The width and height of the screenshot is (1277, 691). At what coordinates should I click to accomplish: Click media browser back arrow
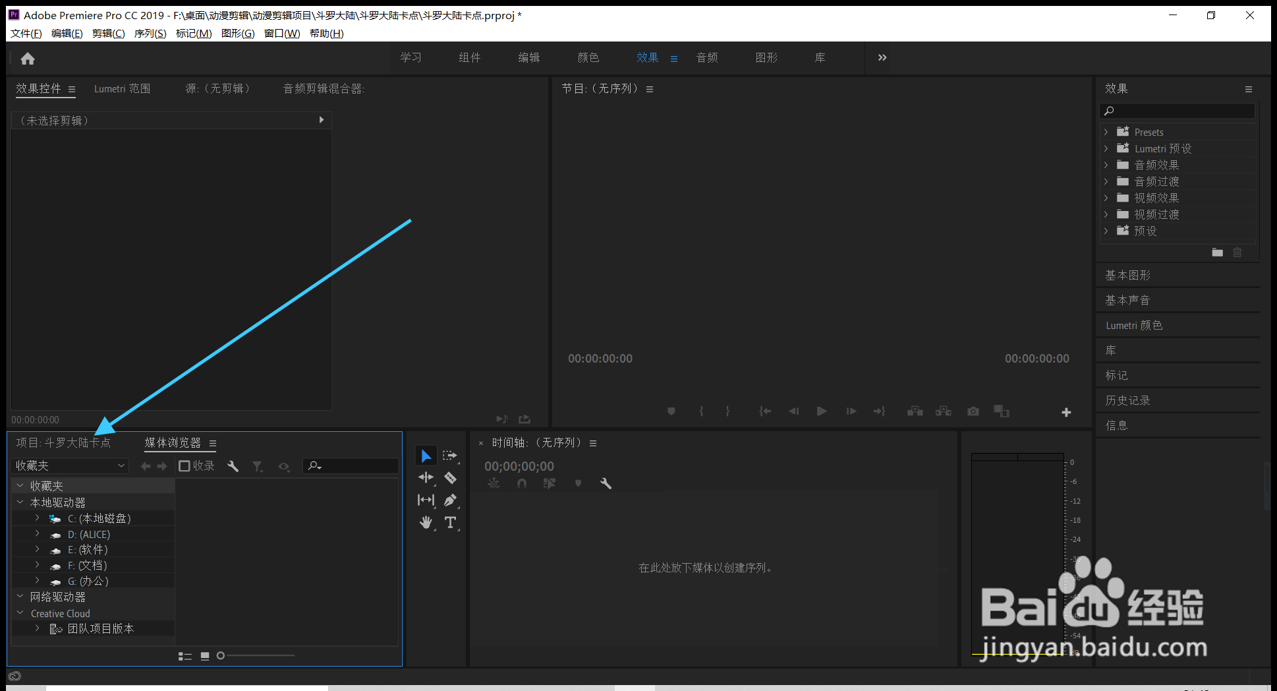coord(146,466)
